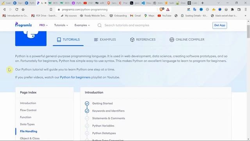Open Brave Shields lion icon
This screenshot has width=250, height=141.
[161, 9]
